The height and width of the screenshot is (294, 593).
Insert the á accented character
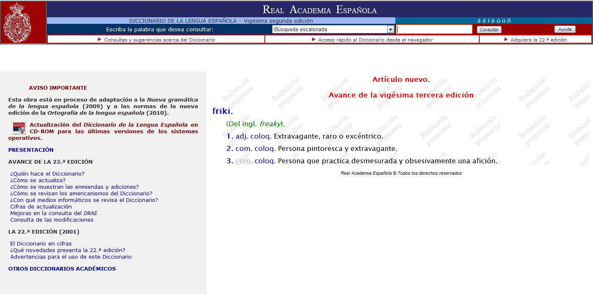(479, 21)
